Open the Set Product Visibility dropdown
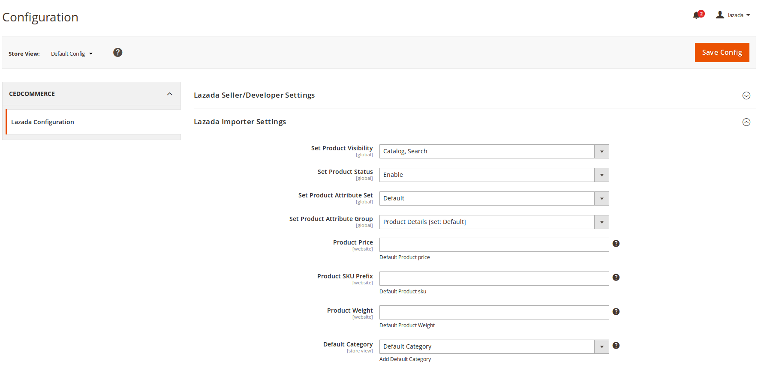The image size is (767, 385). point(494,151)
